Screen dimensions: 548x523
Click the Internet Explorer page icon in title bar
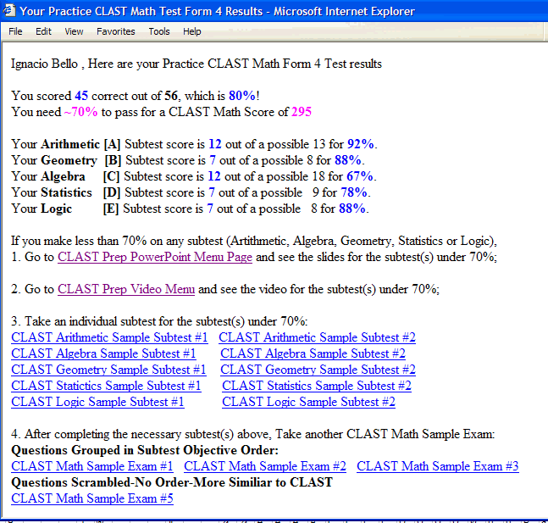pyautogui.click(x=8, y=10)
